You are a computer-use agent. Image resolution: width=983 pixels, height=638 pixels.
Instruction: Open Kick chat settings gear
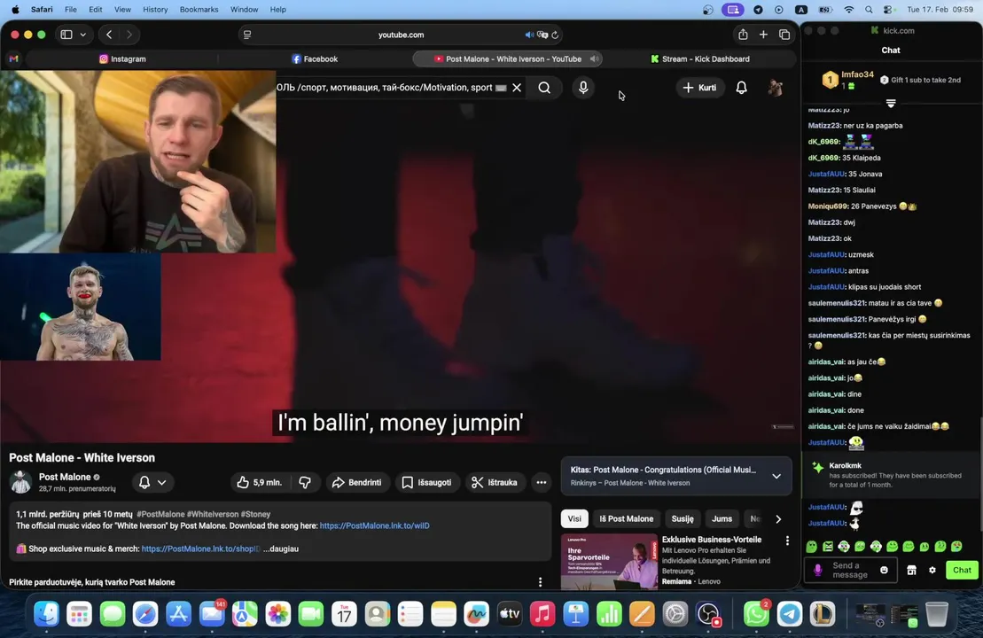coord(932,571)
